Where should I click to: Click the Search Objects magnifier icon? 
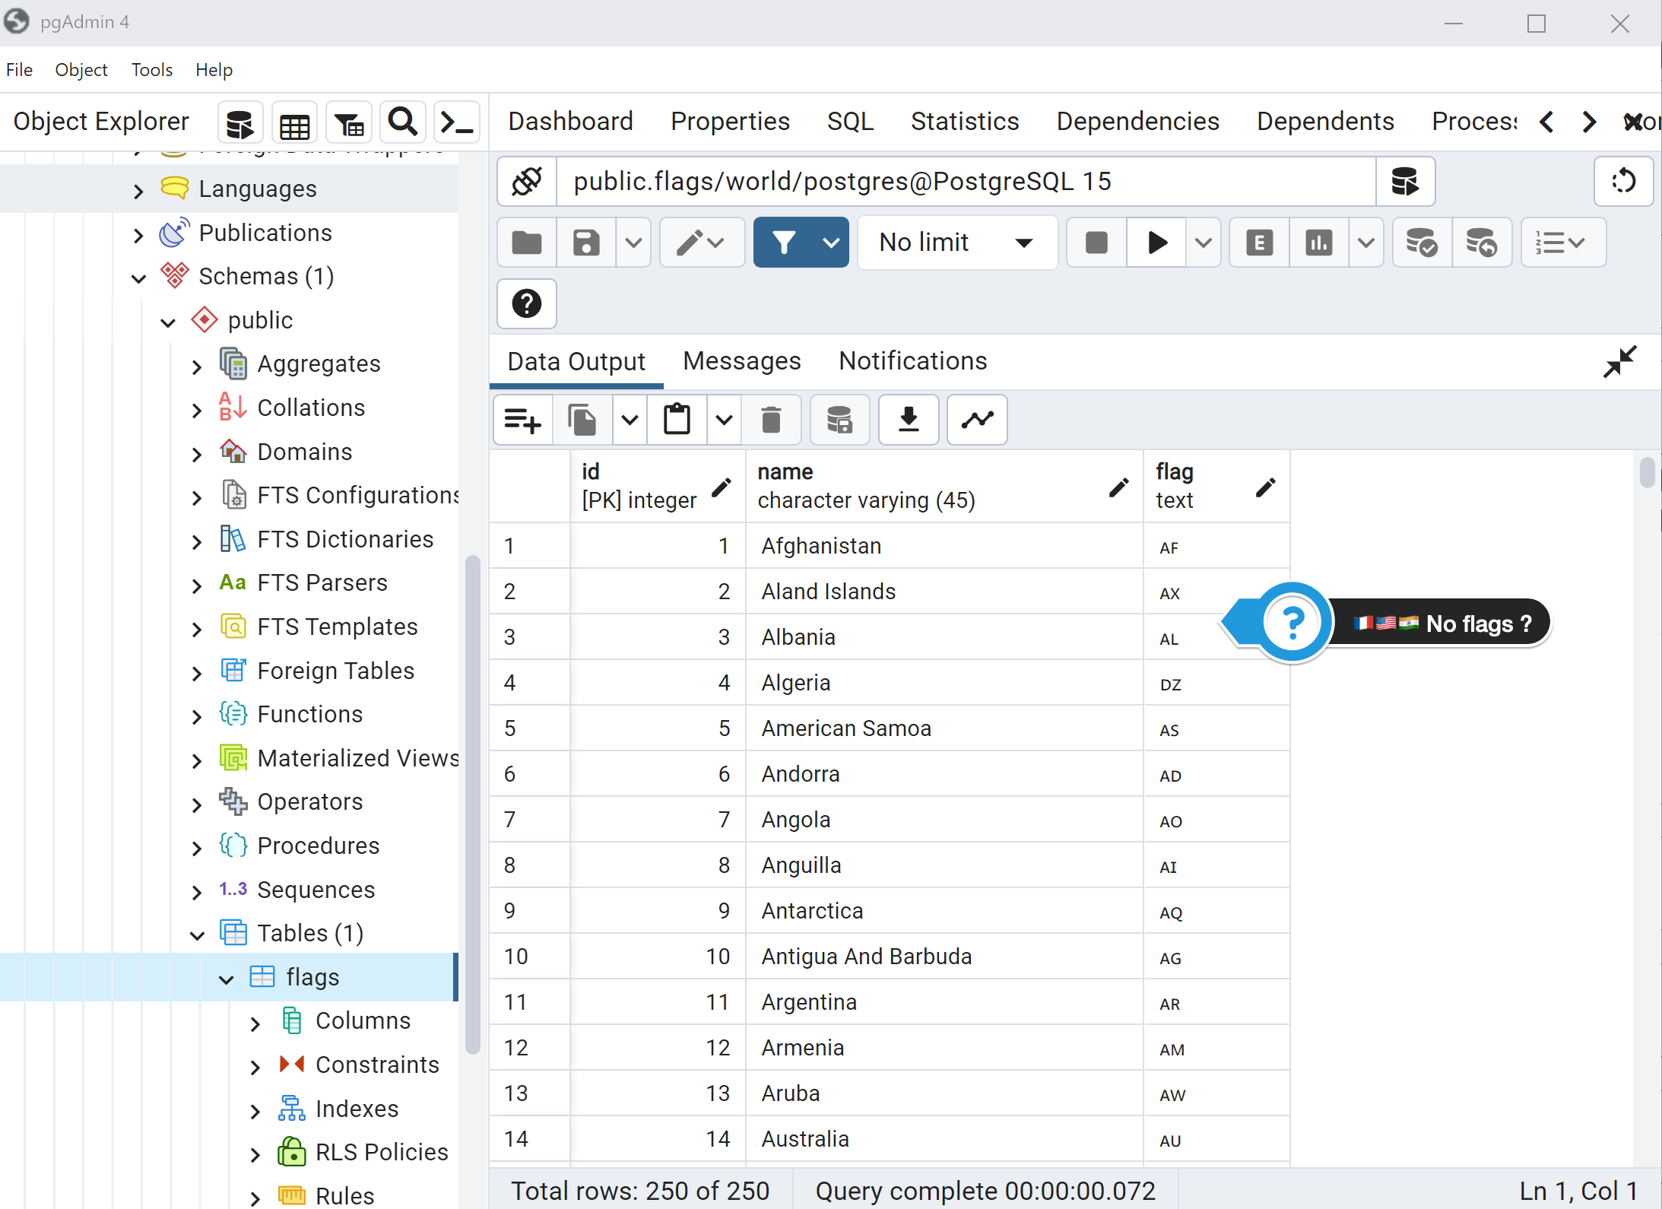(402, 122)
